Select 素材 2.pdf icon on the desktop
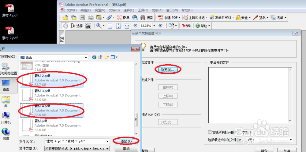Image resolution: width=306 pixels, height=152 pixels. tap(10, 33)
